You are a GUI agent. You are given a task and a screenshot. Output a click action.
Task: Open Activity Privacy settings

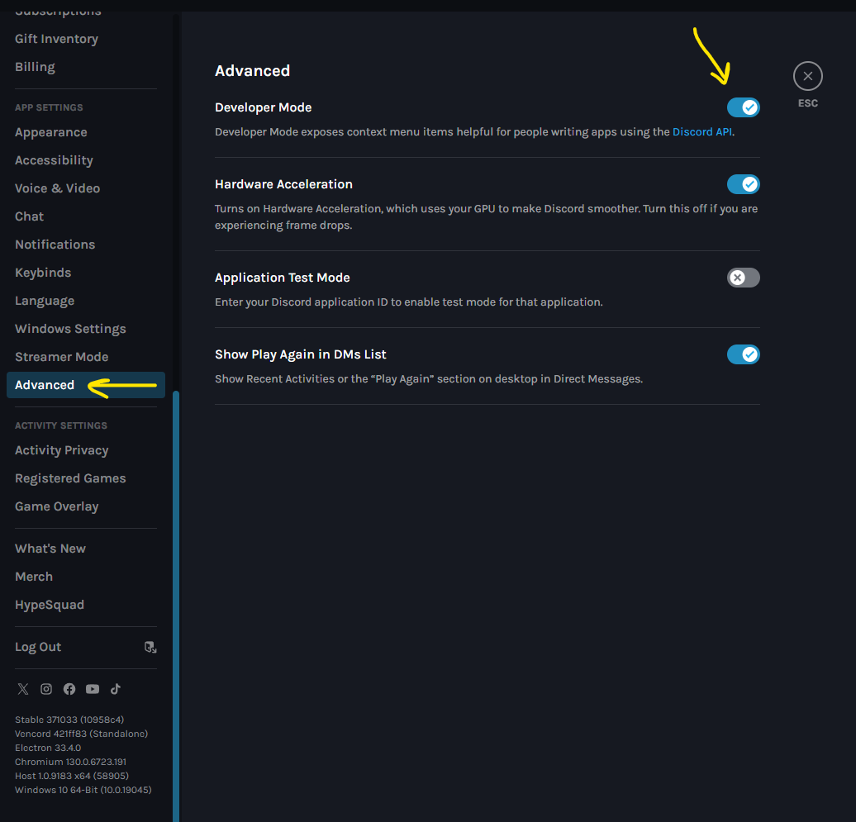(x=61, y=450)
